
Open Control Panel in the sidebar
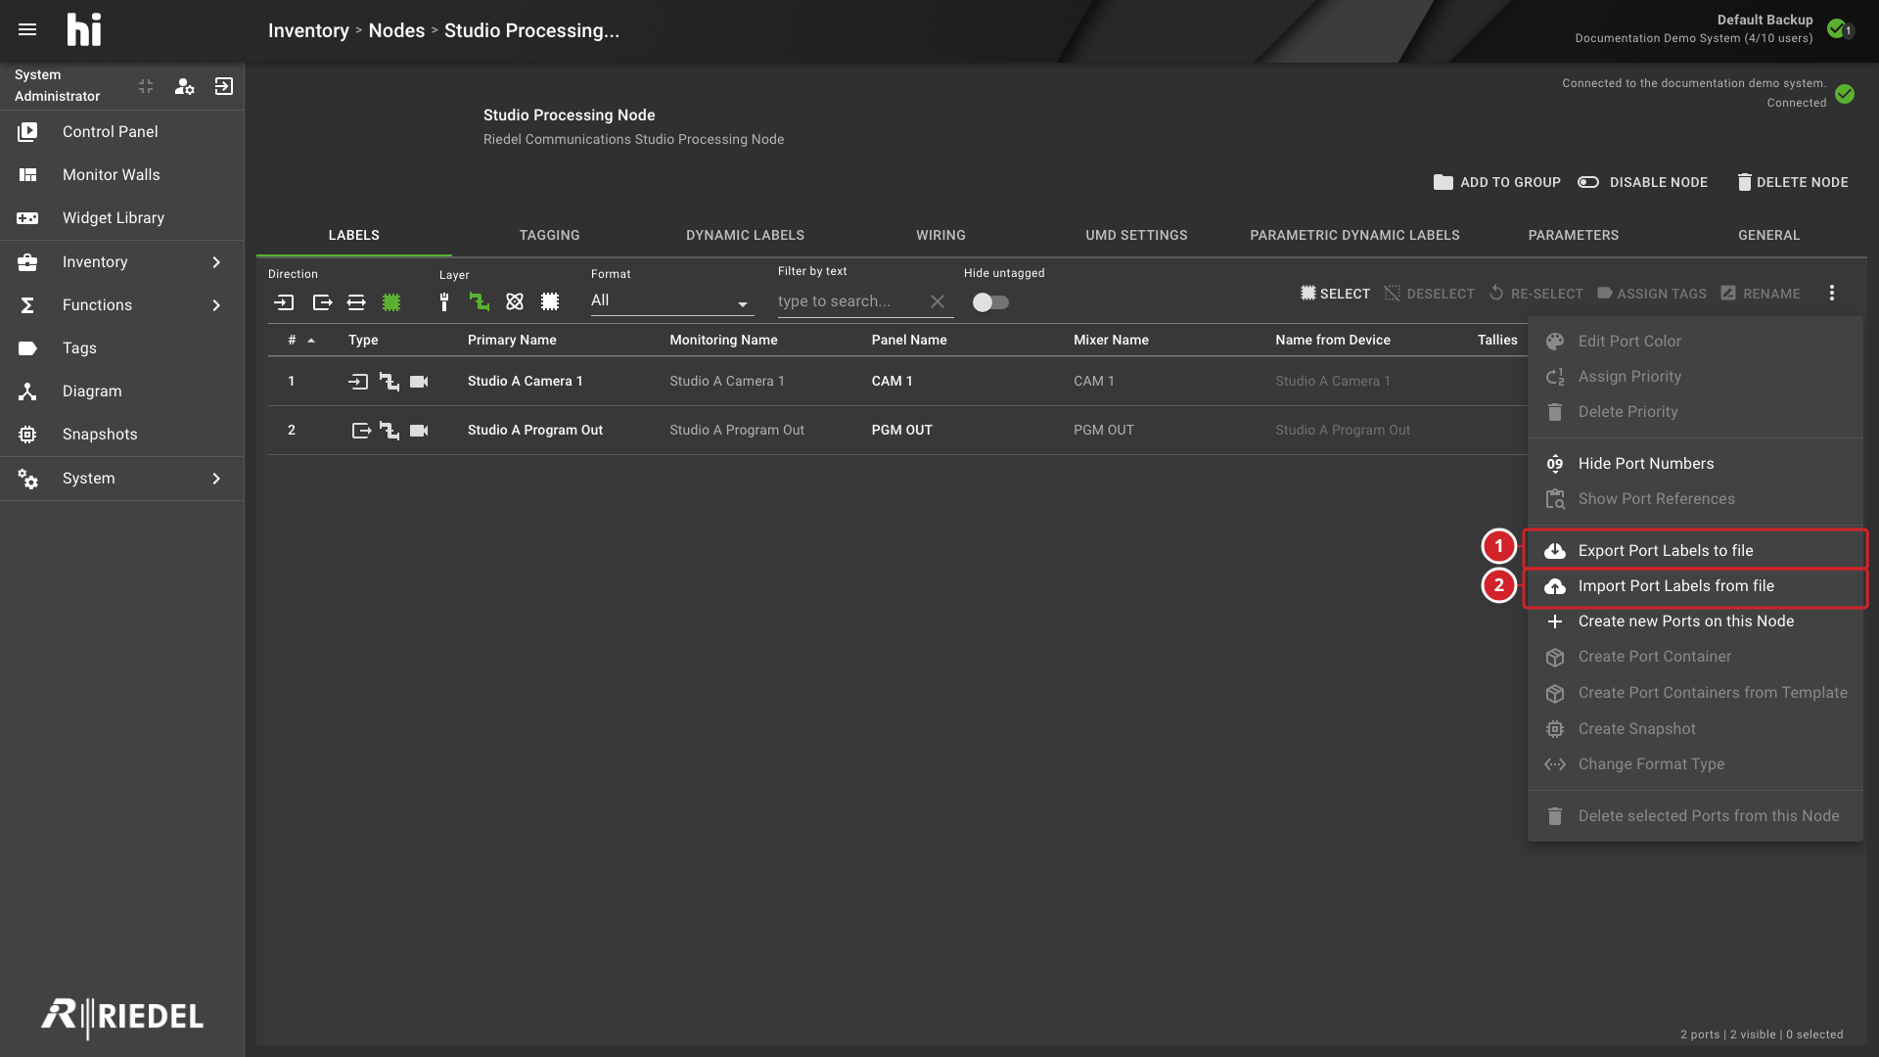point(121,132)
